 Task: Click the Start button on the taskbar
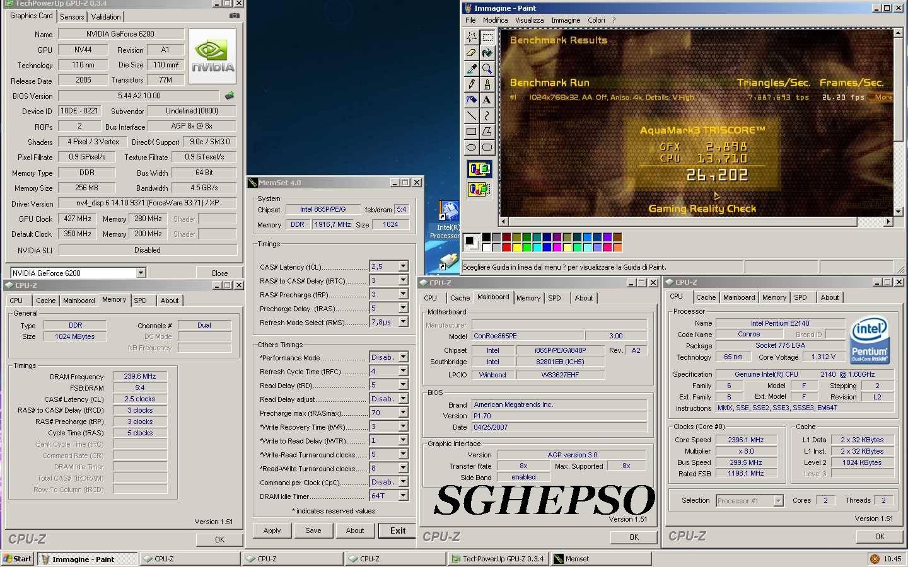point(18,559)
